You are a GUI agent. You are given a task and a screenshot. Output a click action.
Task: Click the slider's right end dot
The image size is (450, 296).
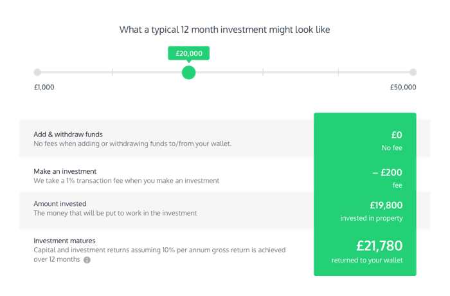(413, 72)
